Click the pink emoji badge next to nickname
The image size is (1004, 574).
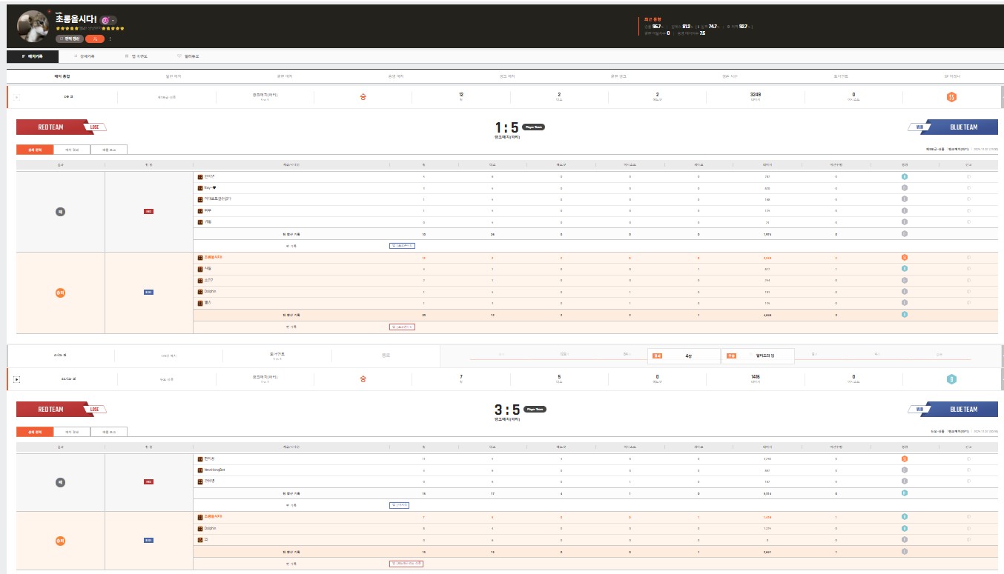[105, 20]
